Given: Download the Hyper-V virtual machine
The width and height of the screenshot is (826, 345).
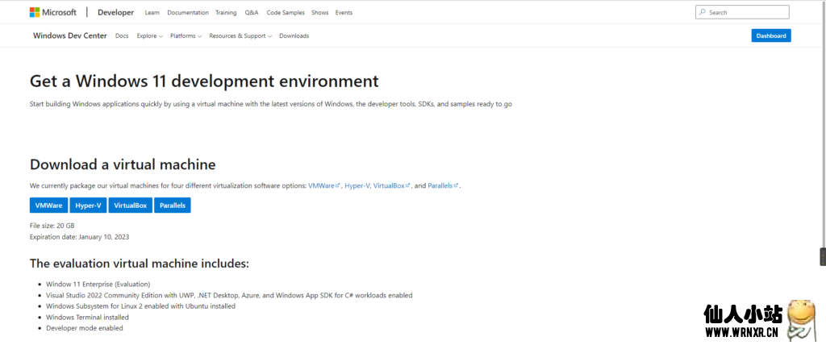Looking at the screenshot, I should coord(88,206).
